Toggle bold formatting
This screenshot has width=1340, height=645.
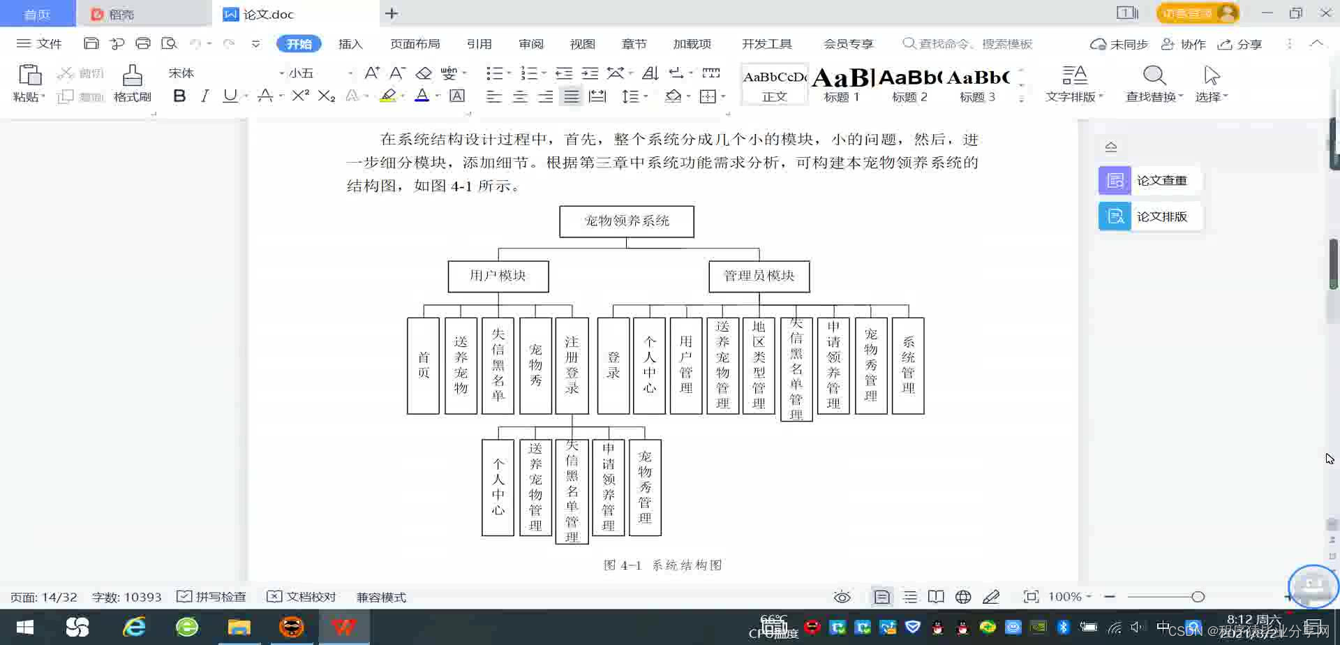point(179,96)
